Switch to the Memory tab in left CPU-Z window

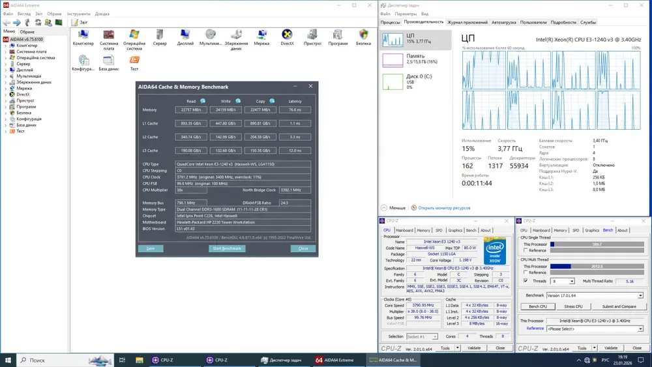[x=423, y=230]
